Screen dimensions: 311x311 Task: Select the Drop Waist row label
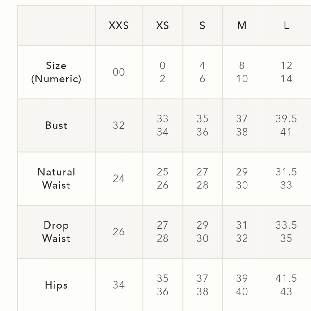(56, 232)
